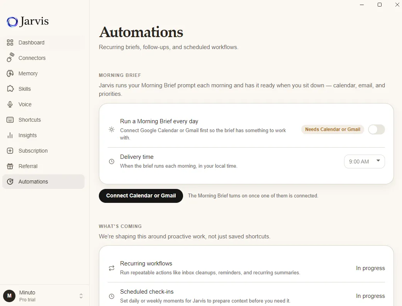Click the Minuto account name
This screenshot has width=402, height=306.
pos(27,292)
